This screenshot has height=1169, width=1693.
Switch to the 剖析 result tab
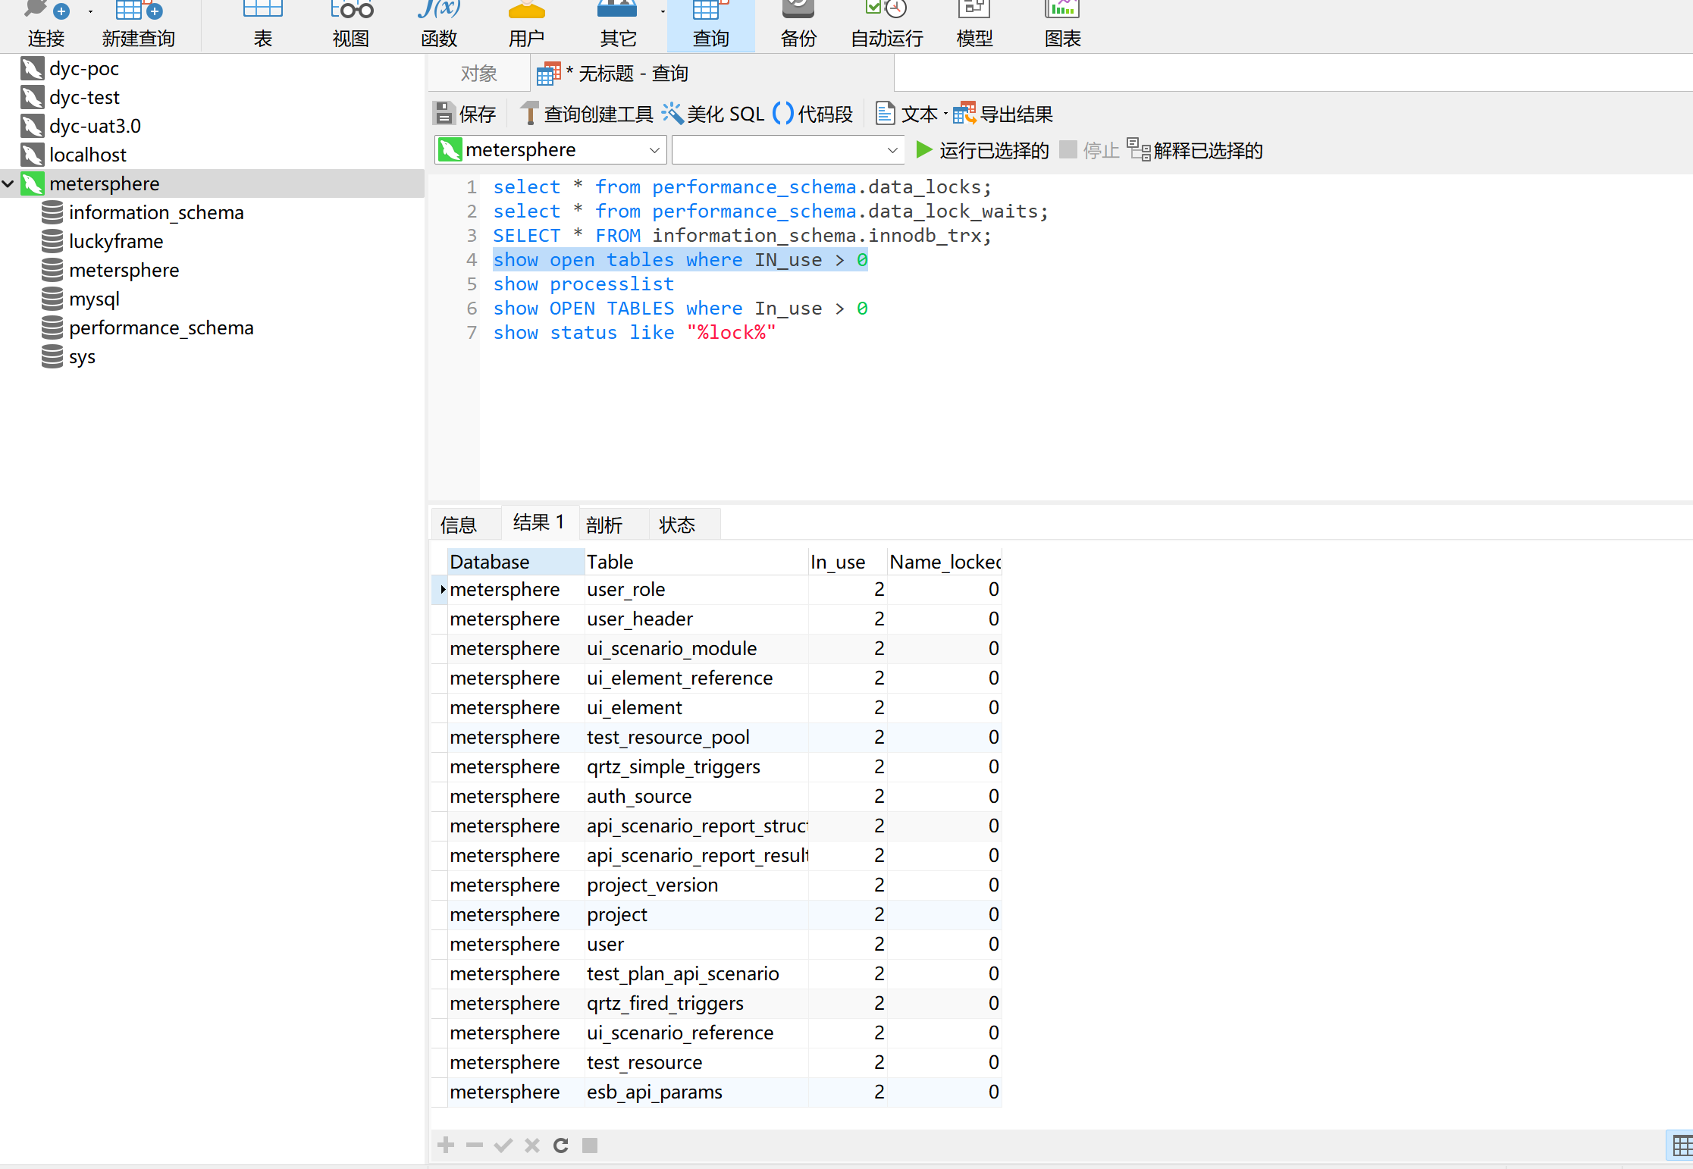[604, 525]
